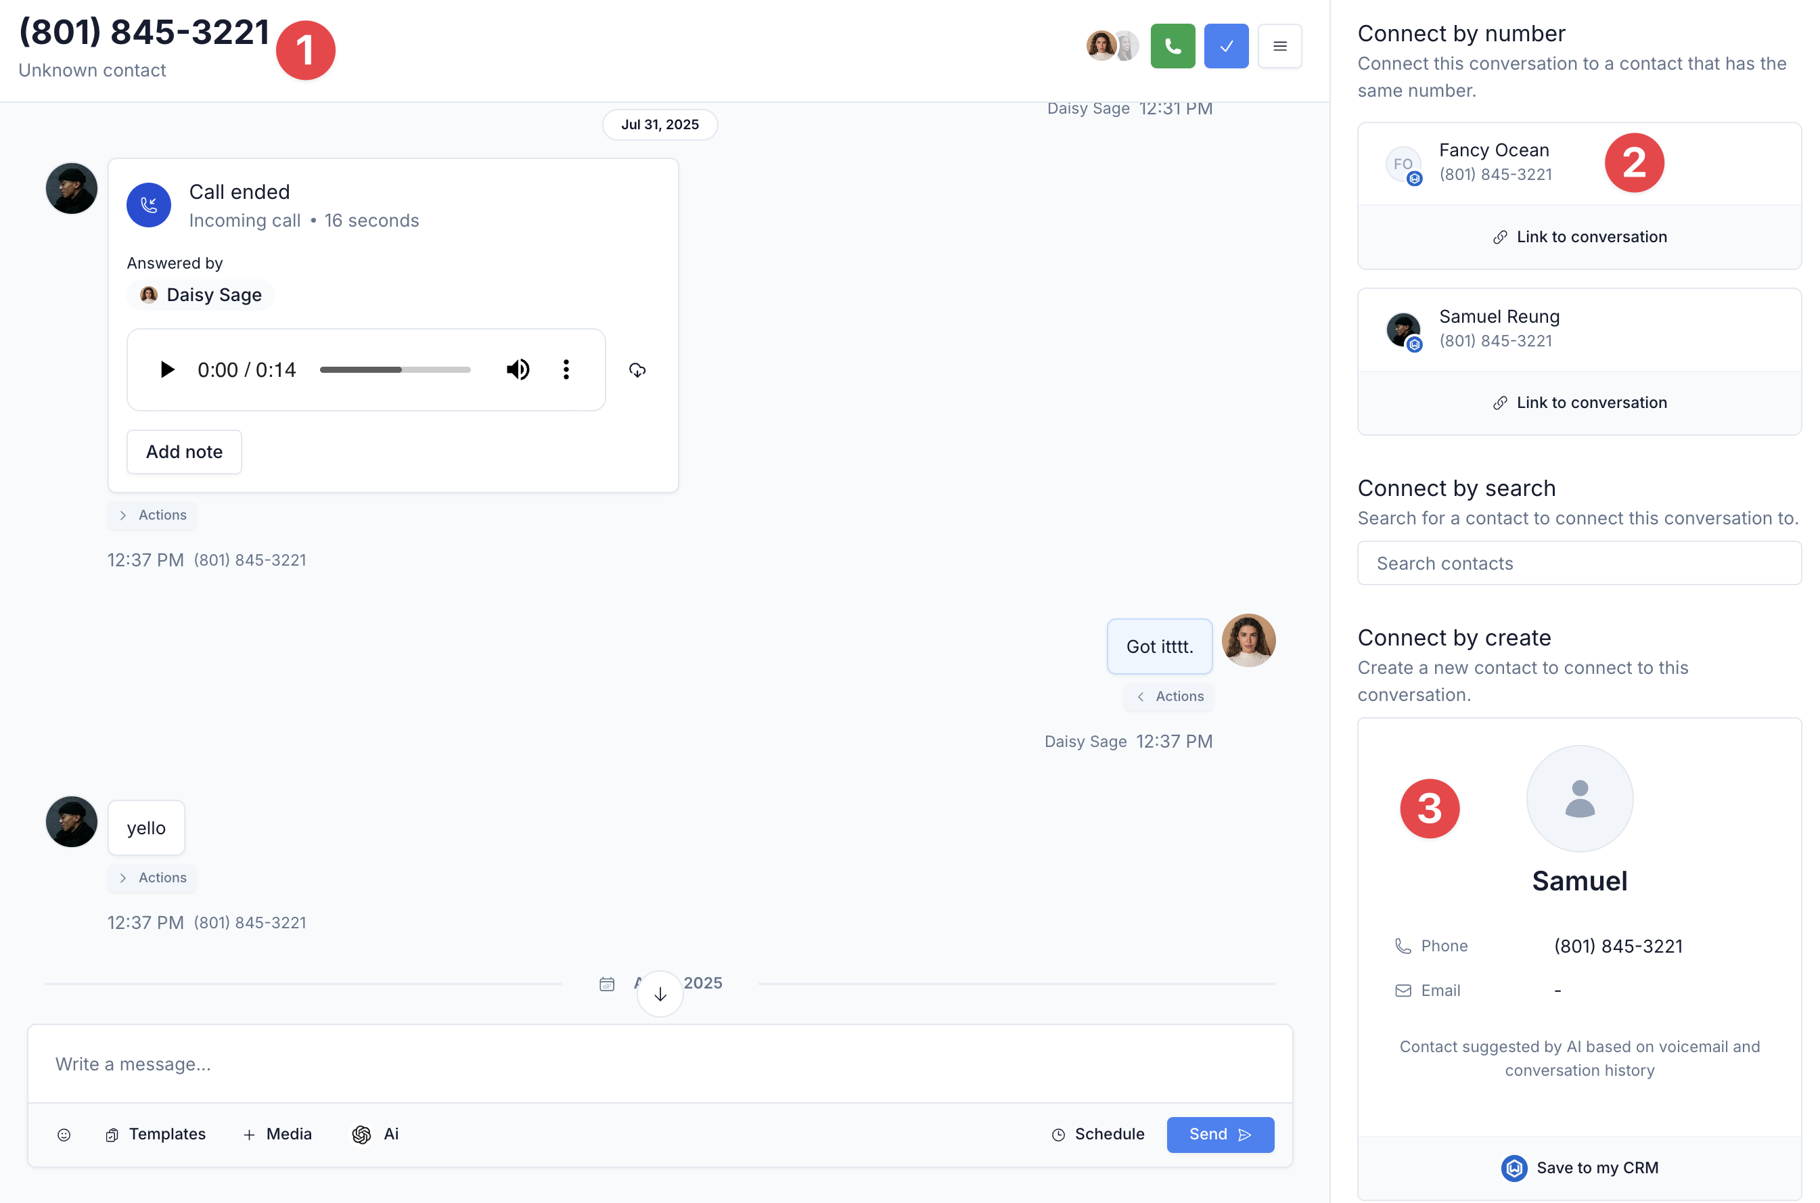Expand Actions under the "Got itttt." message
The height and width of the screenshot is (1203, 1820).
coord(1169,696)
